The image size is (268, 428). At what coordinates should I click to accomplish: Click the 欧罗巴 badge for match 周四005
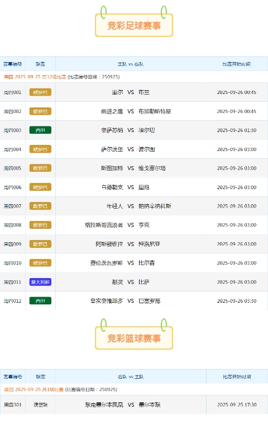[x=40, y=168]
